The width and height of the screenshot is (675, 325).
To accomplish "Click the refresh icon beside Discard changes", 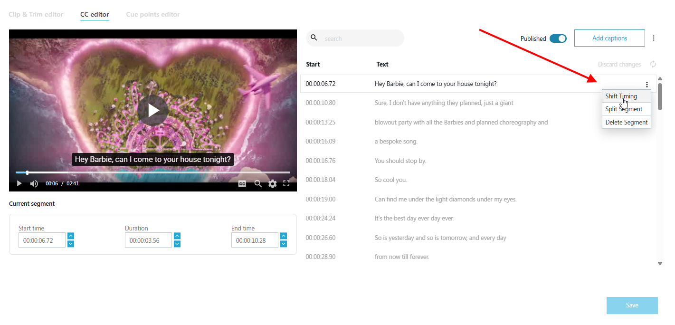I will coord(653,64).
